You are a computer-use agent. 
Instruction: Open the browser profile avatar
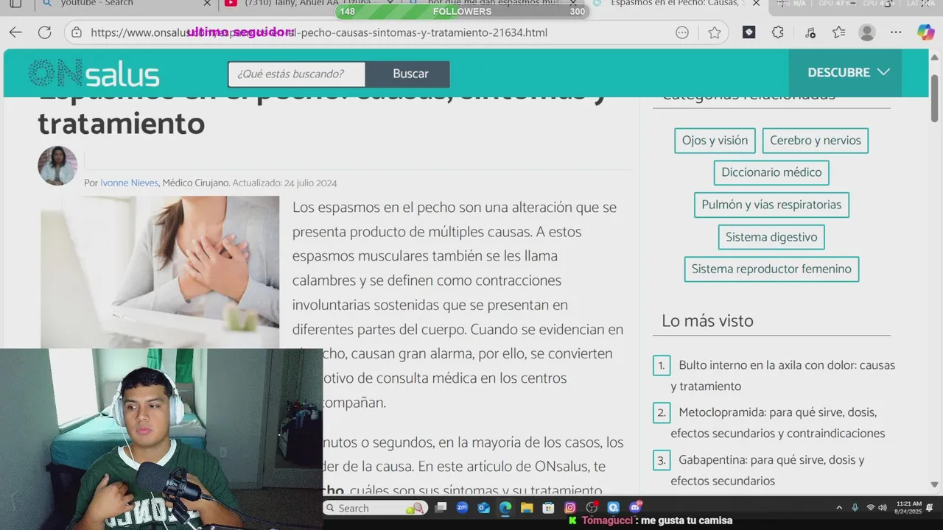[867, 32]
